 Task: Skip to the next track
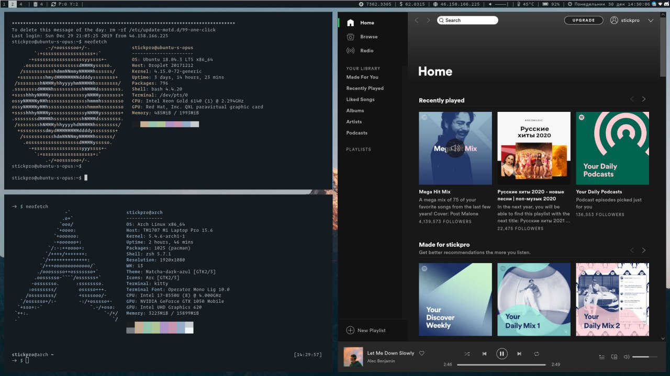(519, 354)
